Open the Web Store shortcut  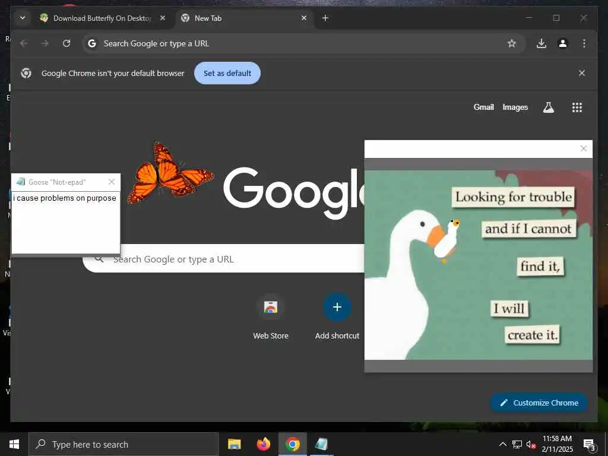271,316
